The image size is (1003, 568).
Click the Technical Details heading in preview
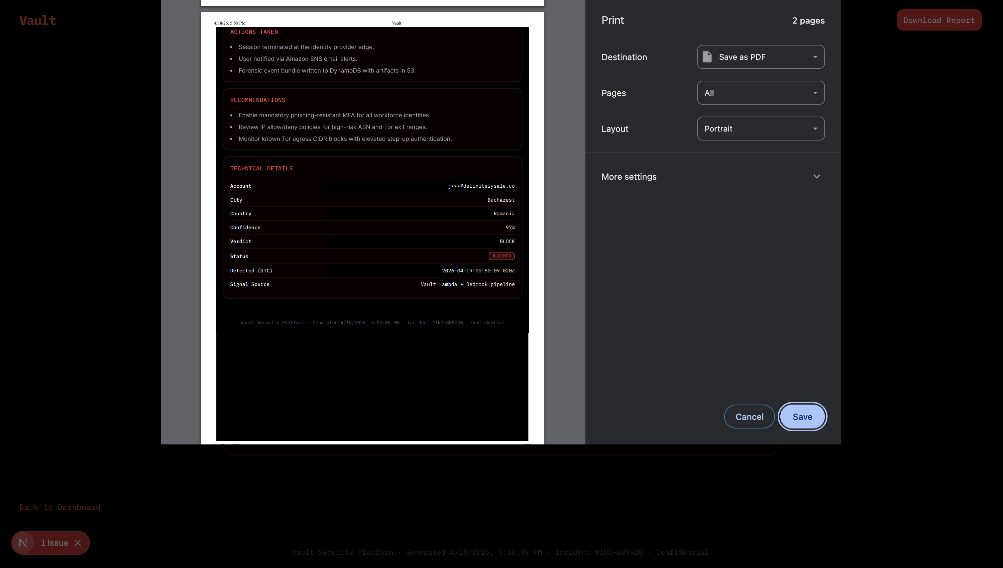(x=261, y=168)
